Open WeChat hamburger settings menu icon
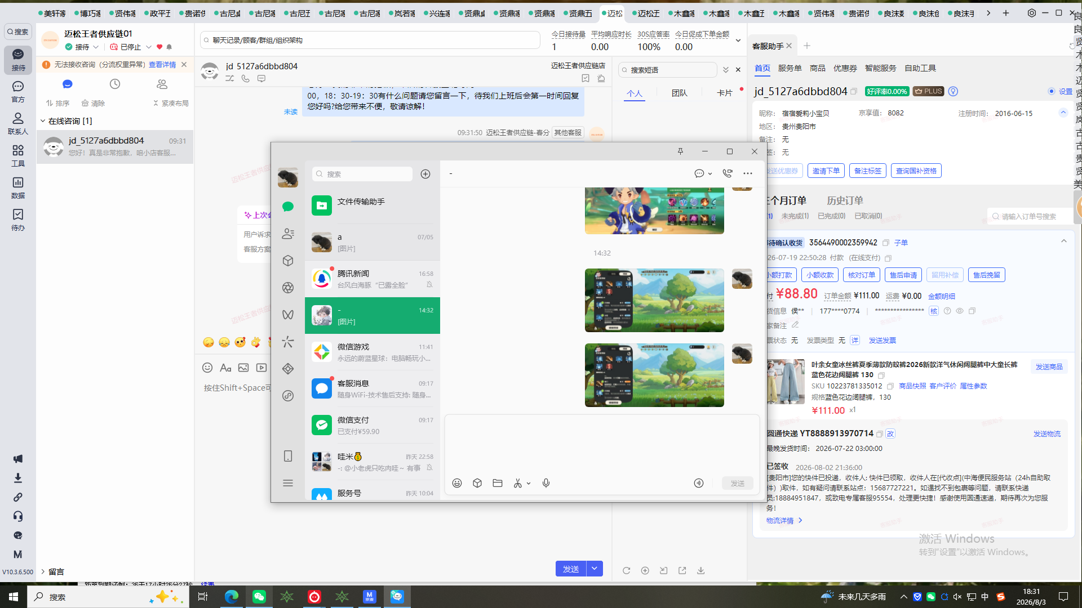Viewport: 1082px width, 608px height. [x=288, y=483]
